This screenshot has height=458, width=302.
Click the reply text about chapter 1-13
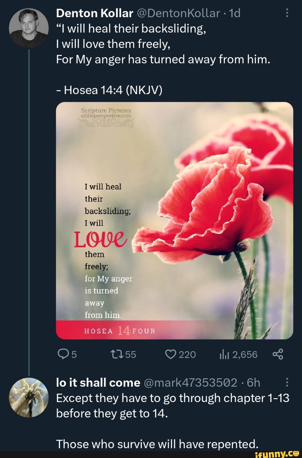coord(173,406)
